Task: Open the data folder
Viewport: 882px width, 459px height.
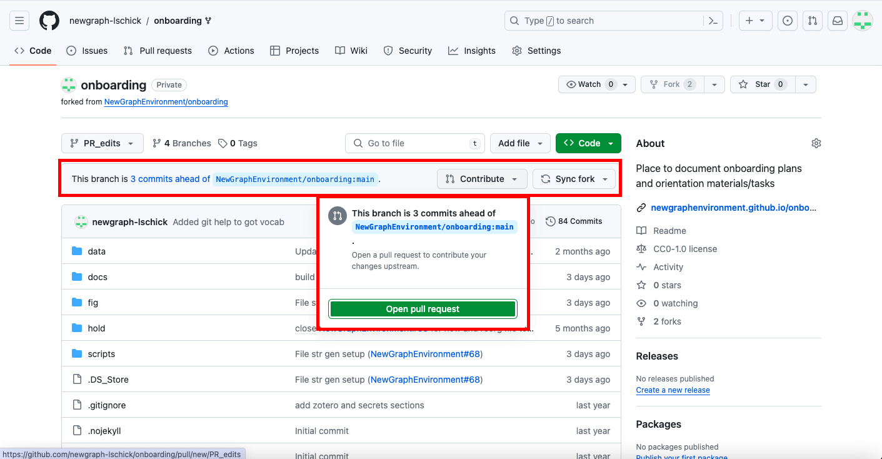Action: point(96,251)
